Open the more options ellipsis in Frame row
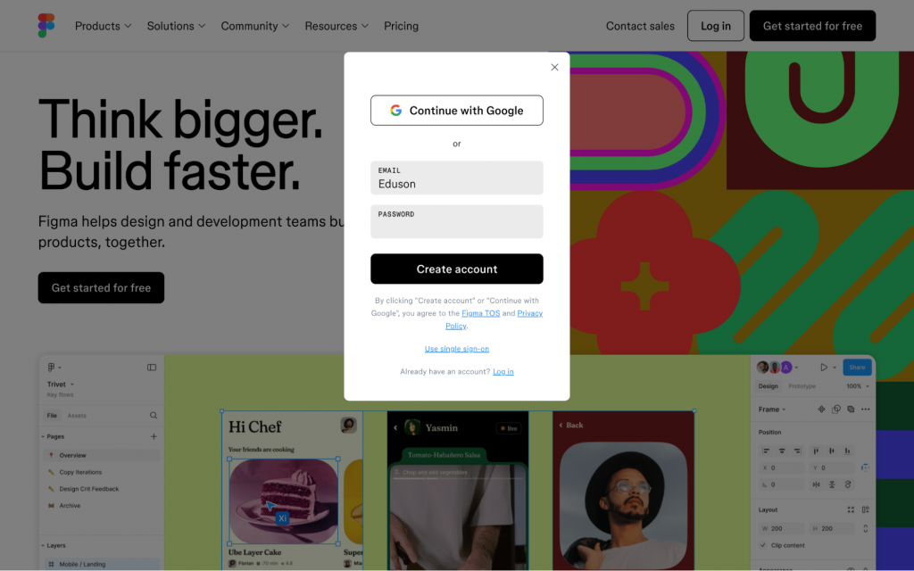The width and height of the screenshot is (914, 571). [866, 409]
